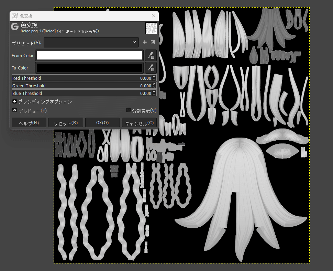Click the image thumbnail in dialog header
Screen dimensions: 333x271
click(x=151, y=28)
